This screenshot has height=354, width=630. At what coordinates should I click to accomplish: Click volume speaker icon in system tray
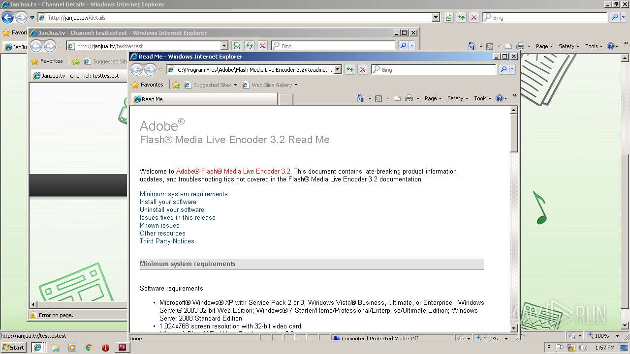click(x=584, y=348)
